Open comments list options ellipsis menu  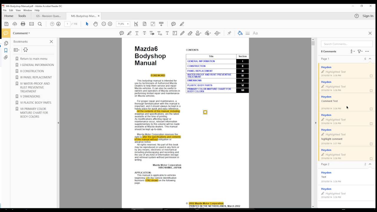coord(367,51)
